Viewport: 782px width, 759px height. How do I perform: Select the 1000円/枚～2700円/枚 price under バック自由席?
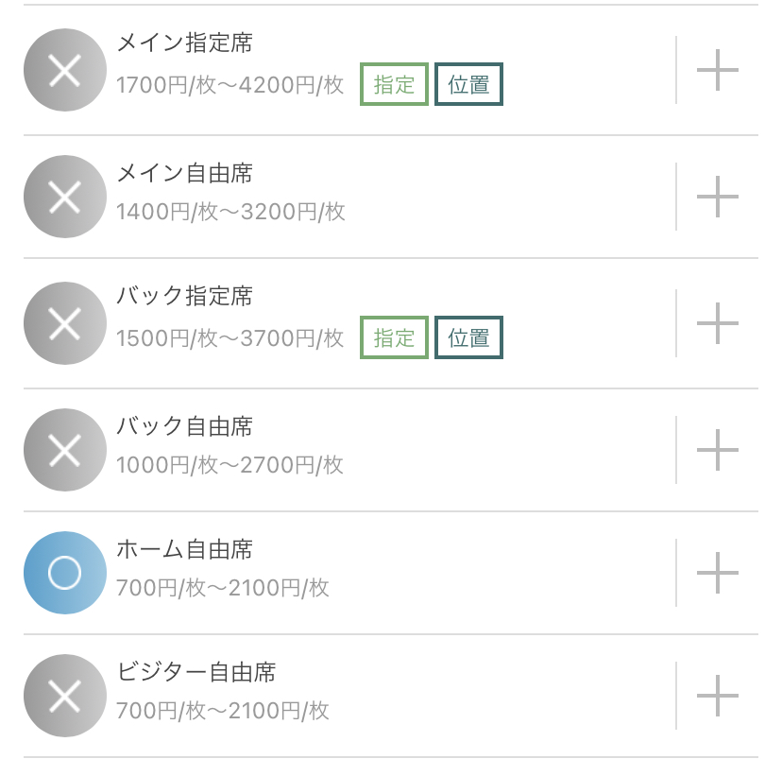pyautogui.click(x=229, y=465)
